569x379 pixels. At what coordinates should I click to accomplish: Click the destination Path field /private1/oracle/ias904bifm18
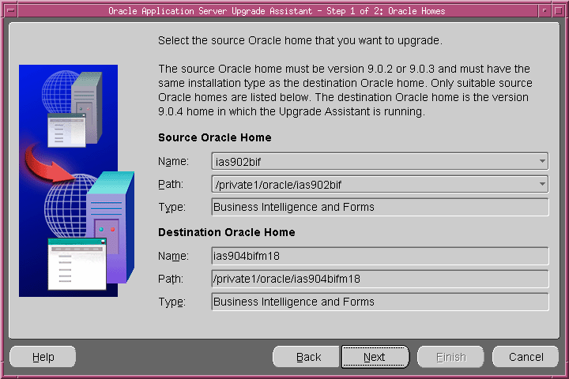380,279
